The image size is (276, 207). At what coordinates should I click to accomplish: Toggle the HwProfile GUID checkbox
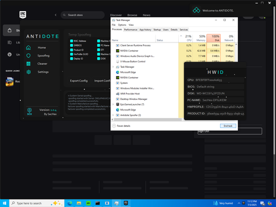[71, 54]
